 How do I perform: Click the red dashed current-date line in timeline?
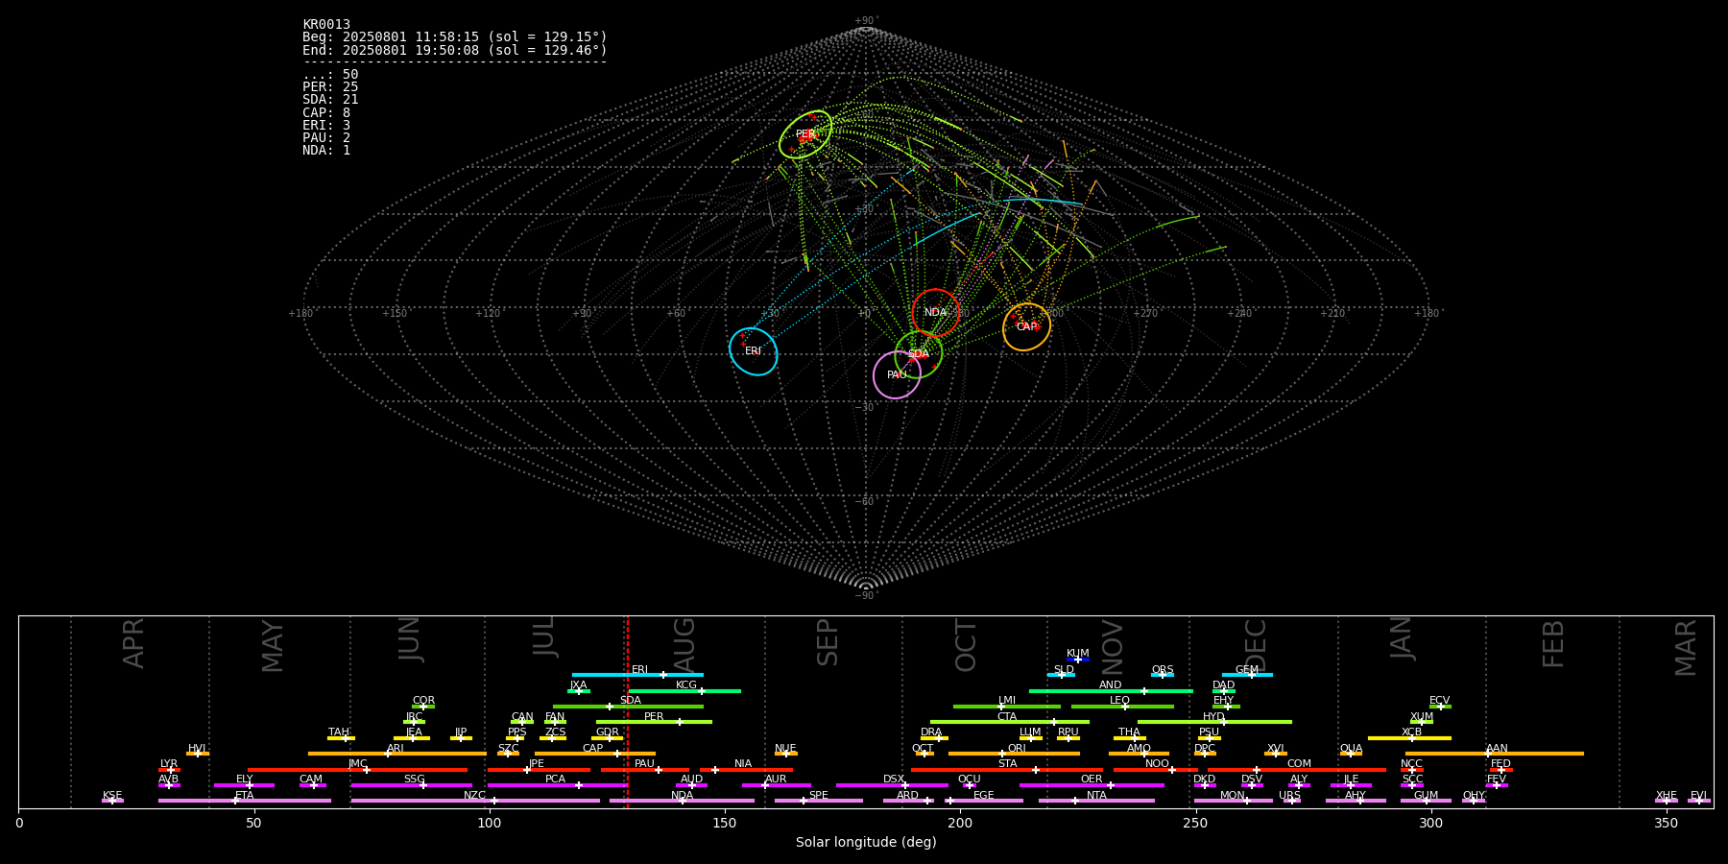[627, 711]
